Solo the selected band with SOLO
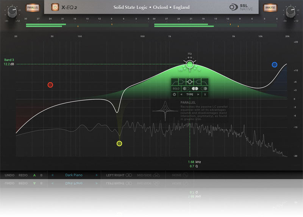The width and height of the screenshot is (303, 217). click(x=176, y=88)
